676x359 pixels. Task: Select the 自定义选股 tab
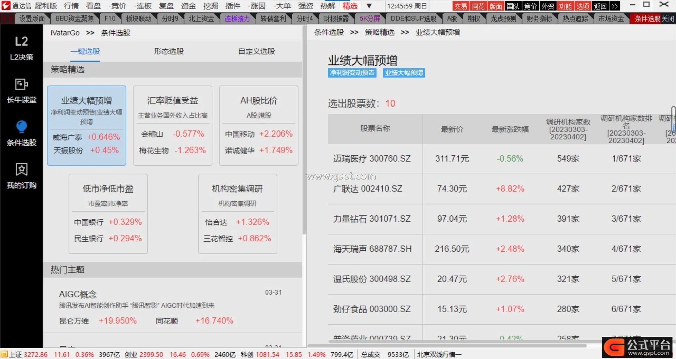(257, 51)
